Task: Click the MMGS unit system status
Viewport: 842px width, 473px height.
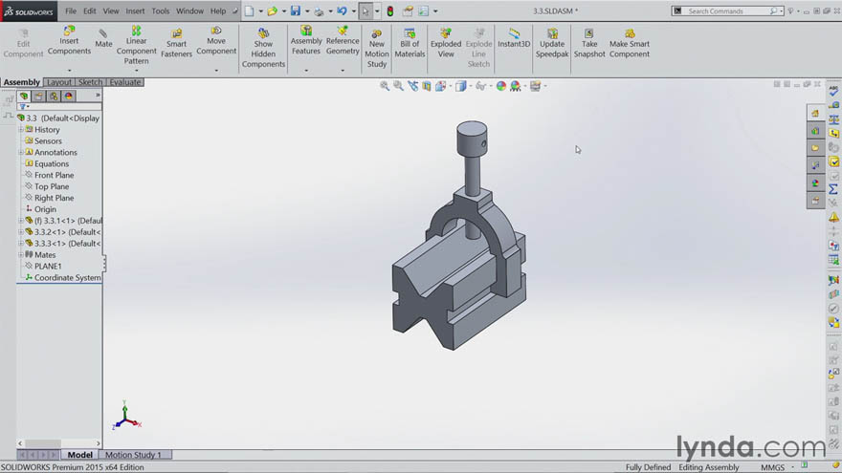Action: click(772, 467)
